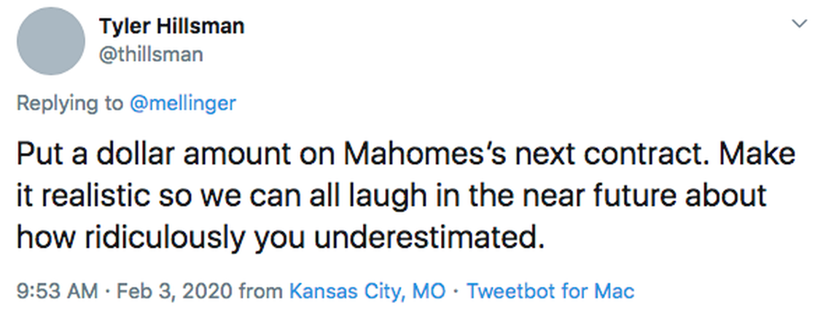Click the "Replying to" label
Viewport: 831px width, 322px height.
(70, 103)
